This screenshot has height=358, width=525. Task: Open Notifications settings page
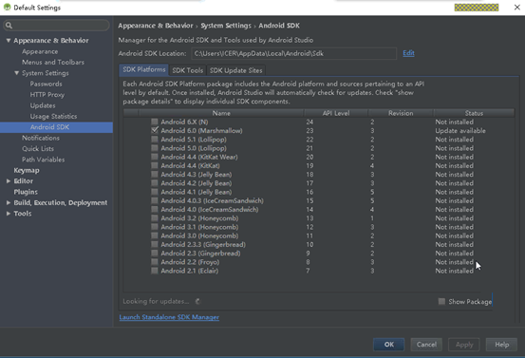(x=41, y=138)
